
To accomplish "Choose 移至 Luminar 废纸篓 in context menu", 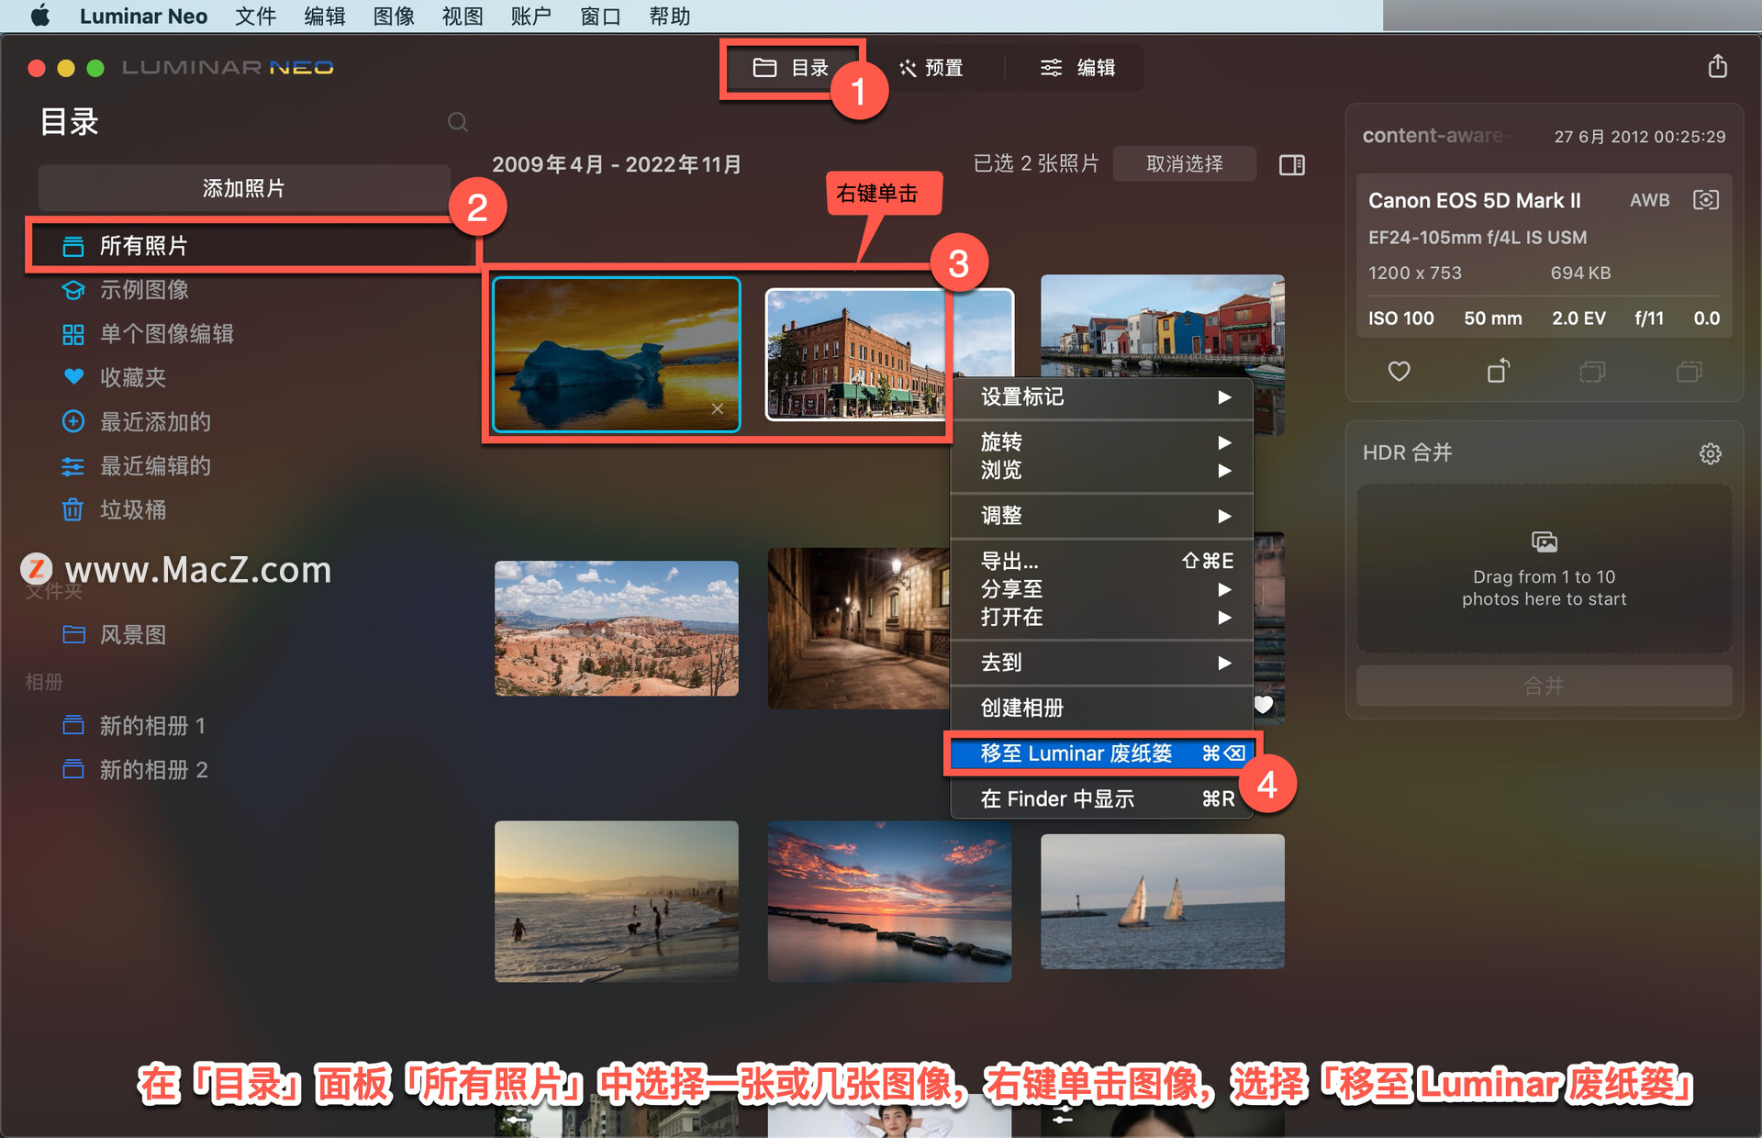I will 1102,753.
